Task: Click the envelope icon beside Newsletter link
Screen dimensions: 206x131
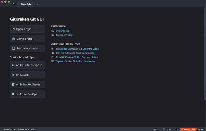Action: 53,61
